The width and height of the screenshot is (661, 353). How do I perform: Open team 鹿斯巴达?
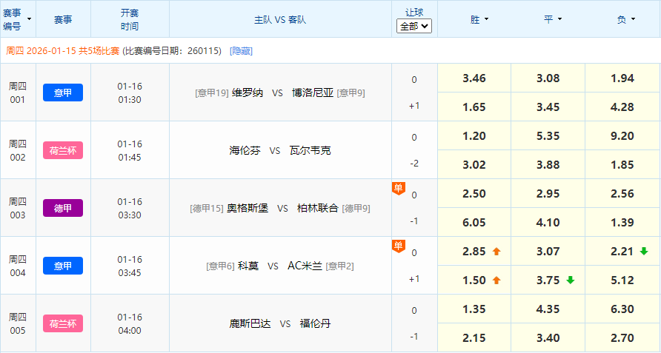click(x=250, y=323)
